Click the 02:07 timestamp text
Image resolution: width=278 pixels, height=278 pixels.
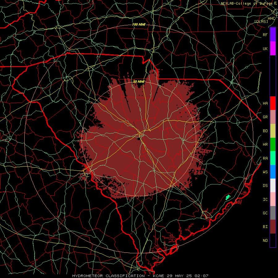pos(202,276)
